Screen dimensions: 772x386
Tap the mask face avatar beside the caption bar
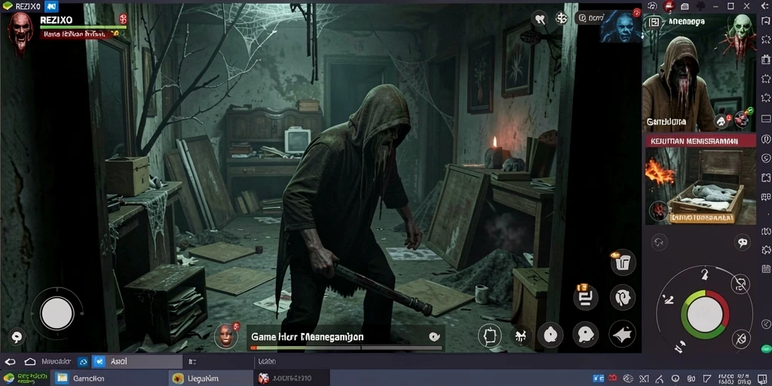click(226, 335)
